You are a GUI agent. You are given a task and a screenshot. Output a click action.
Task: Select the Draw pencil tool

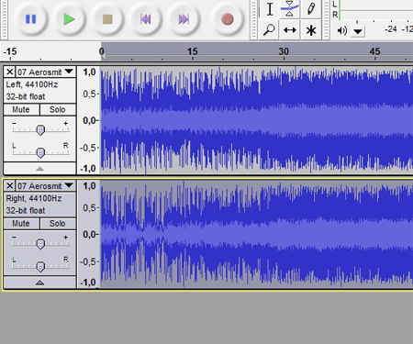[311, 9]
